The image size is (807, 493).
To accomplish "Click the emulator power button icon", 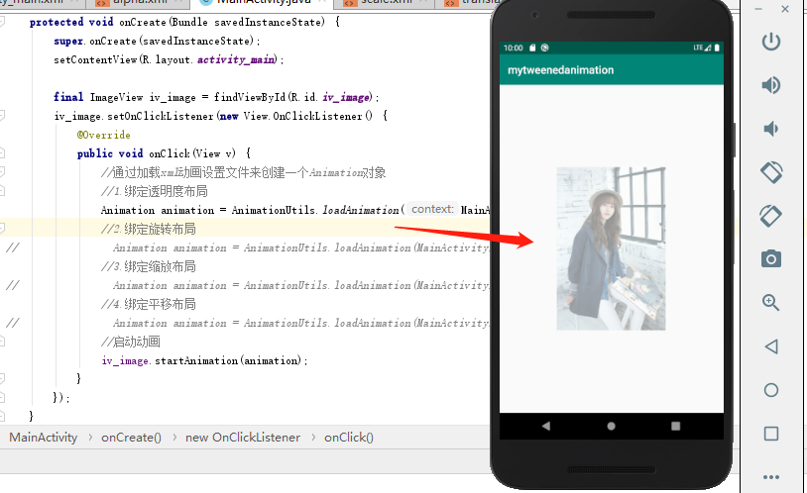I will tap(771, 42).
